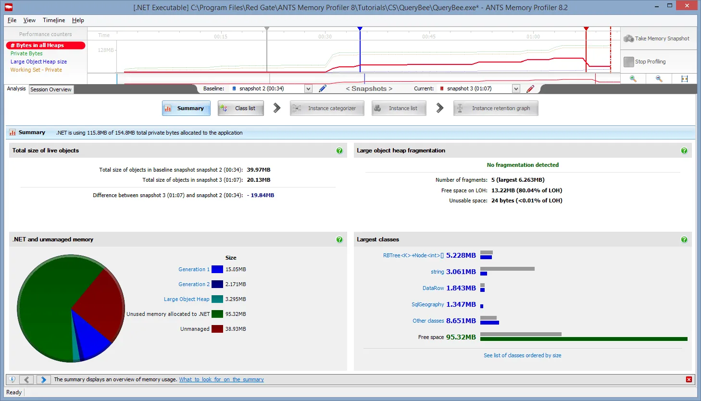Open the Current snapshot dropdown
Image resolution: width=701 pixels, height=401 pixels.
point(516,88)
